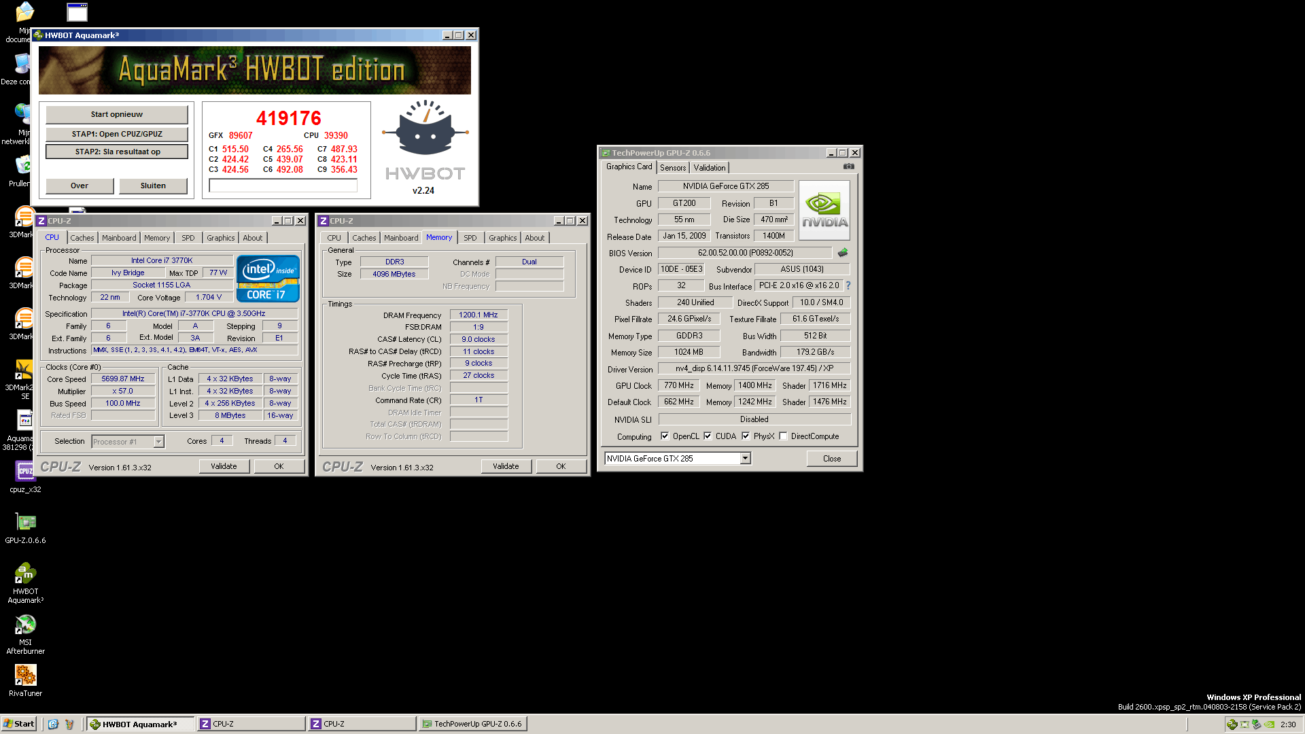
Task: Open the Mainboard tab in left CPU-Z
Action: click(x=119, y=238)
